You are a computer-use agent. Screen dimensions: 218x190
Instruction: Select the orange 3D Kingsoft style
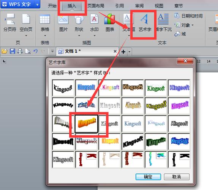click(86, 123)
